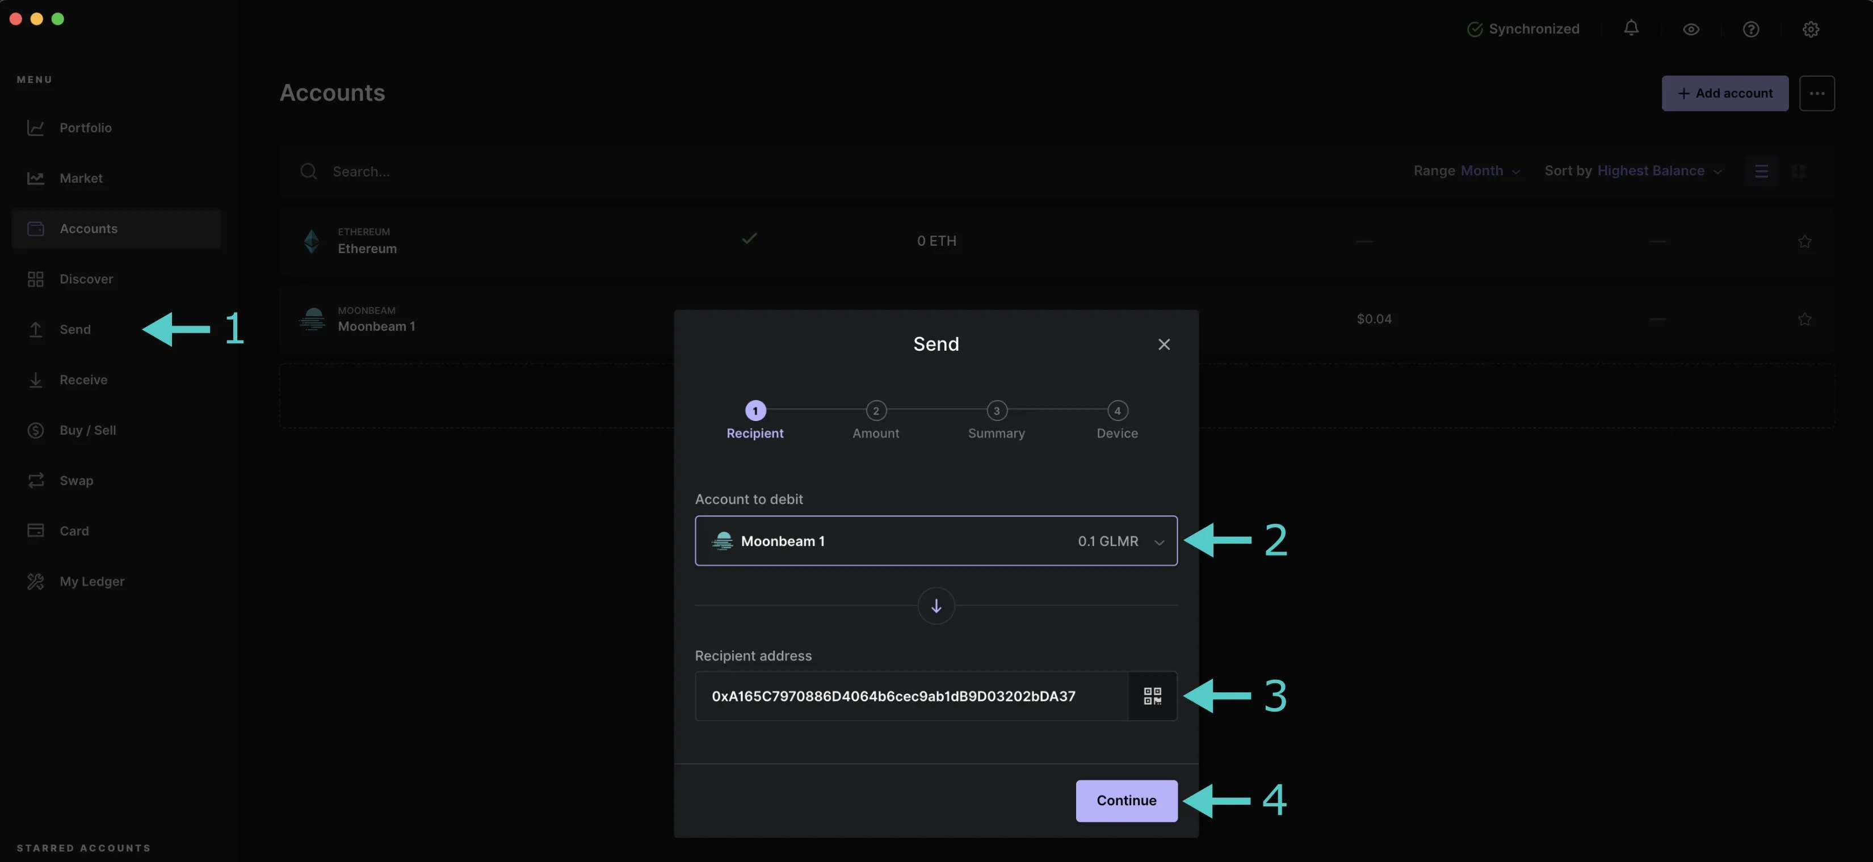Screen dimensions: 1873x862
Task: Click the Add account button
Action: pos(1725,93)
